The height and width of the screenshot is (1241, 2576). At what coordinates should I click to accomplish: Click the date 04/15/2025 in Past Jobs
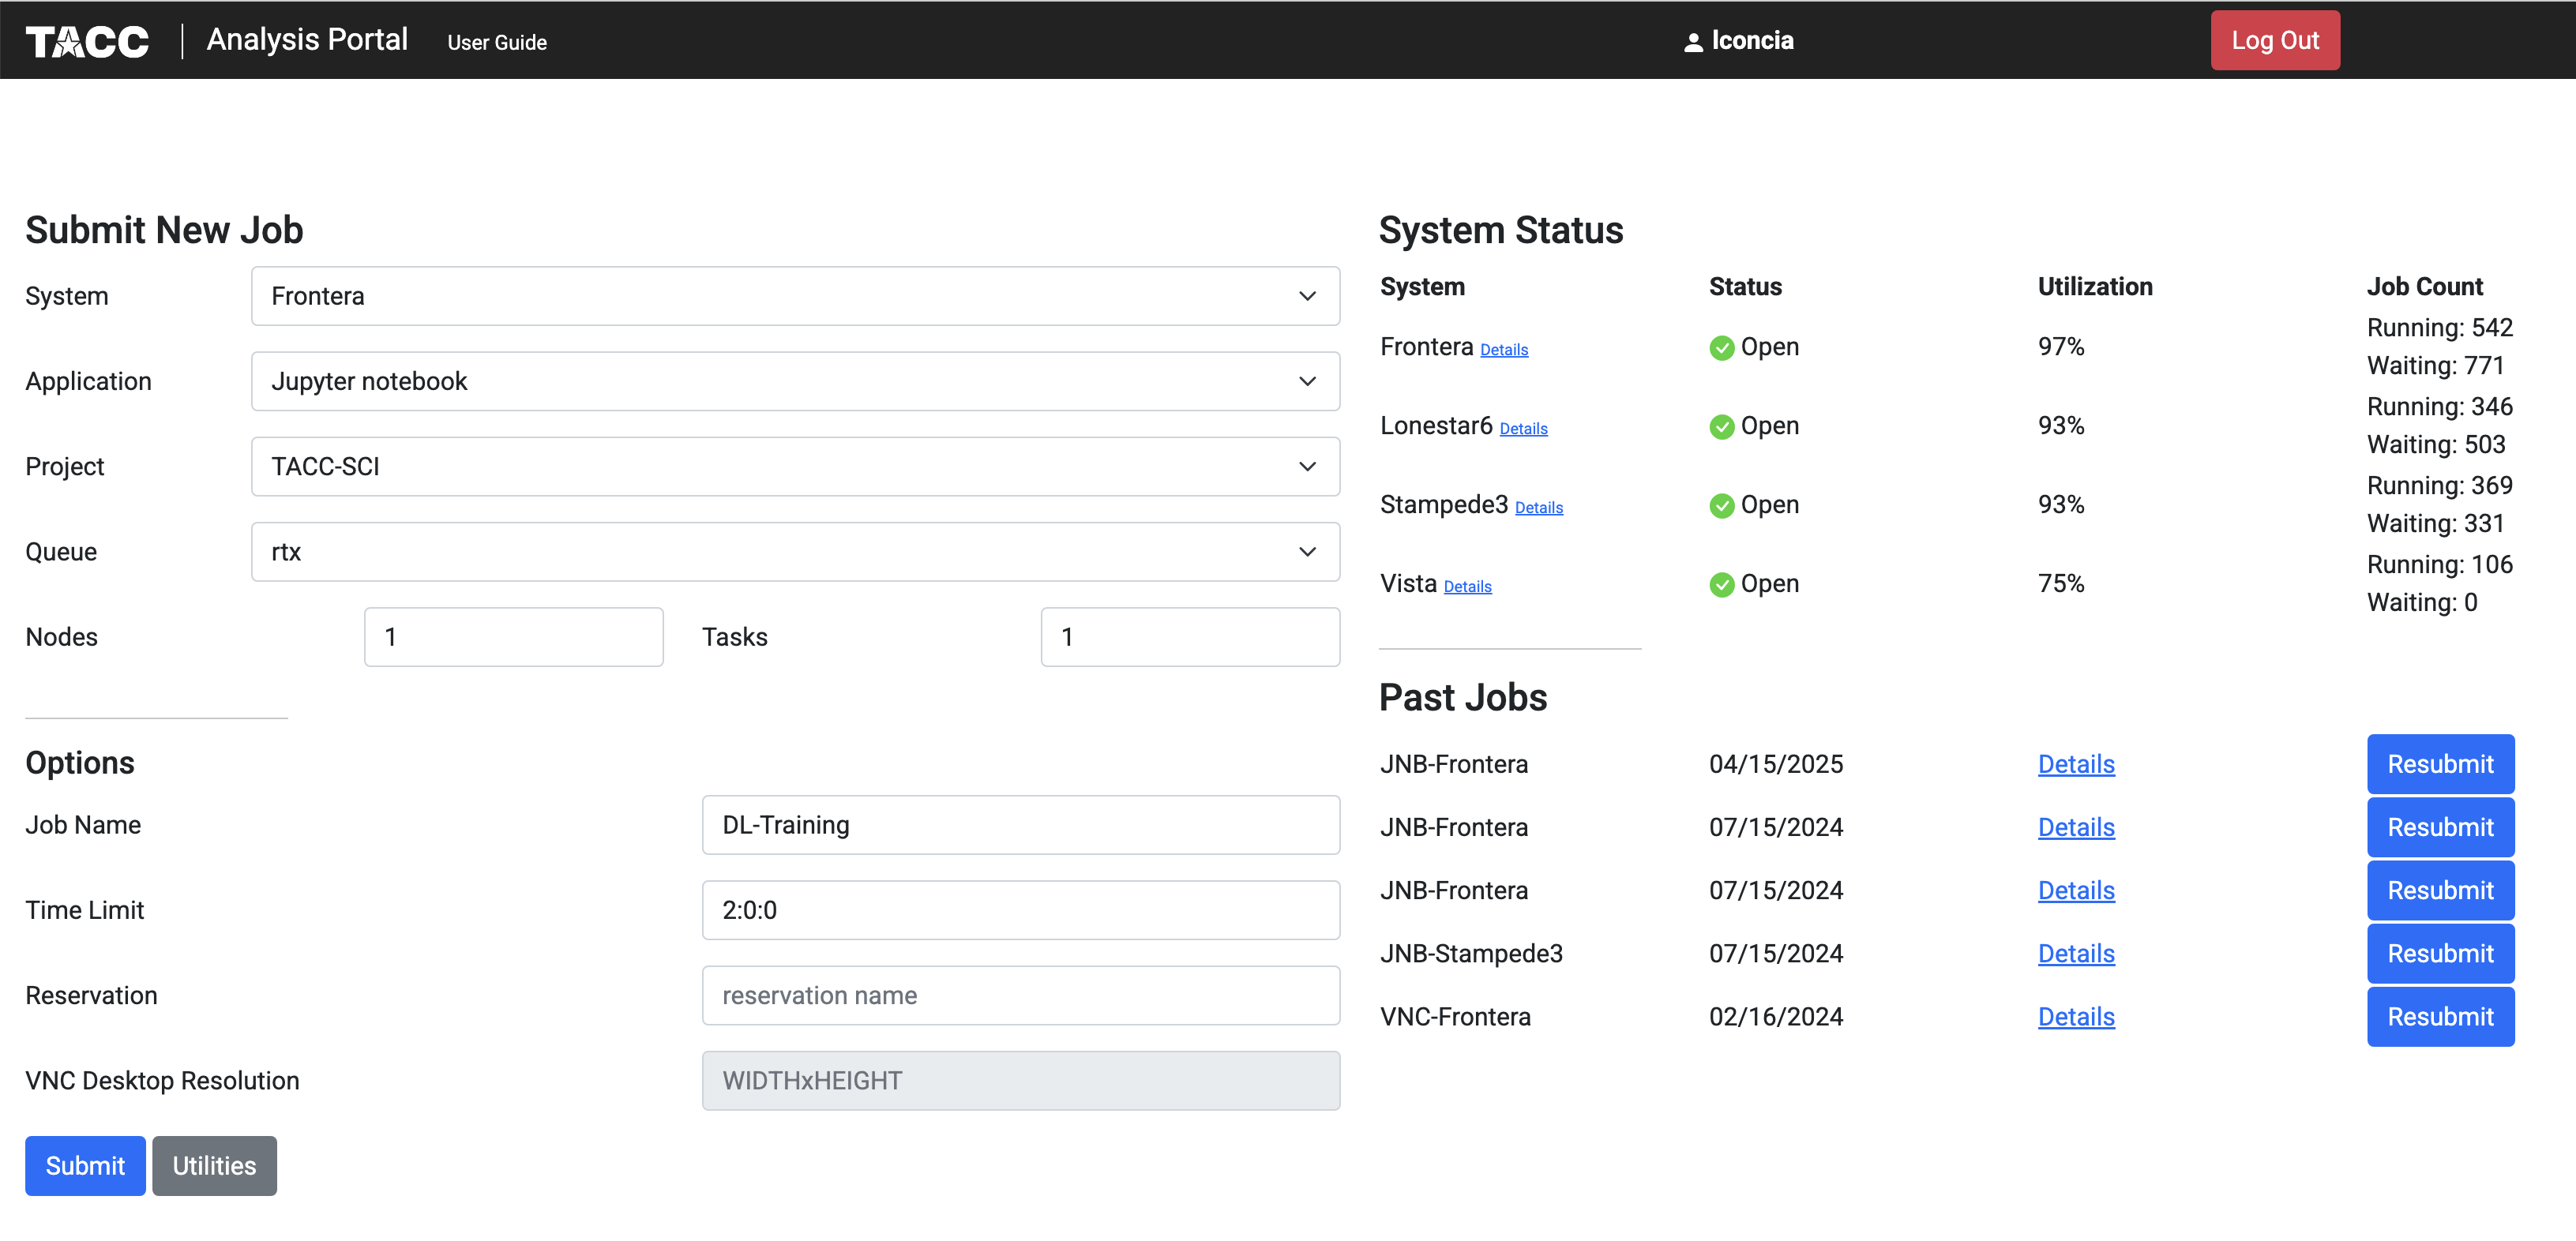click(x=1776, y=764)
